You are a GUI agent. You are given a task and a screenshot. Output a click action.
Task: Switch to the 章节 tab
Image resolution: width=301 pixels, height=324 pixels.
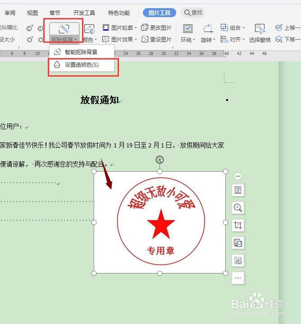pos(55,13)
